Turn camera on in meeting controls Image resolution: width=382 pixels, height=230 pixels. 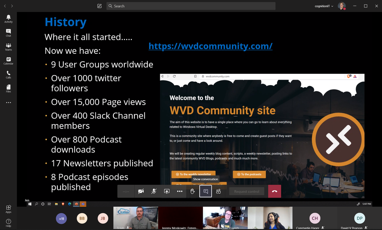point(141,191)
